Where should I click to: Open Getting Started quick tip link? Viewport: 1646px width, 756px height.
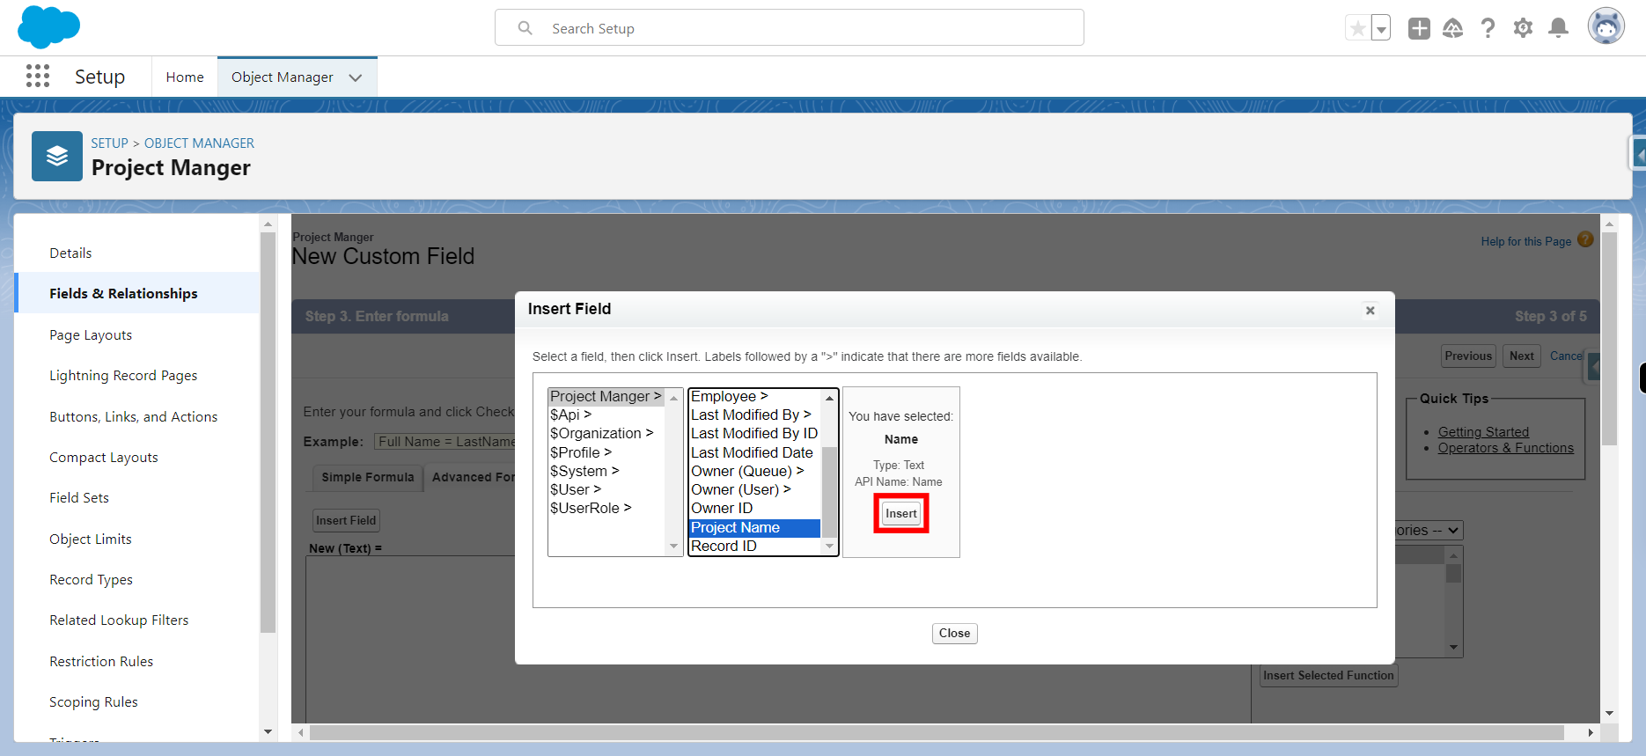[1483, 432]
